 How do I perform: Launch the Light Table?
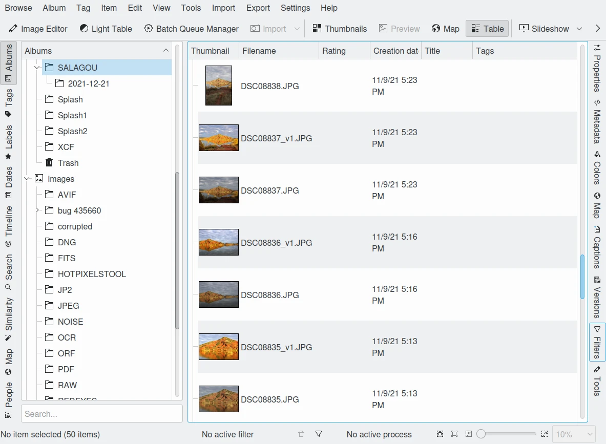coord(106,29)
